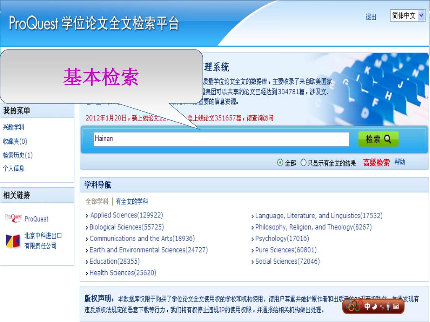The width and height of the screenshot is (430, 322).
Task: Click the 退出 logout link
Action: tap(371, 17)
